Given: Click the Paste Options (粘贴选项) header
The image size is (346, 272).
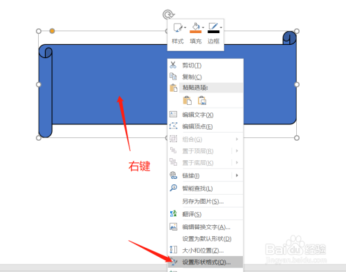Looking at the screenshot, I should click(x=211, y=88).
